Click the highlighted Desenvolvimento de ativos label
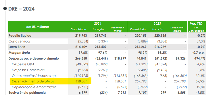The height and width of the screenshot is (95, 209). tap(33, 81)
